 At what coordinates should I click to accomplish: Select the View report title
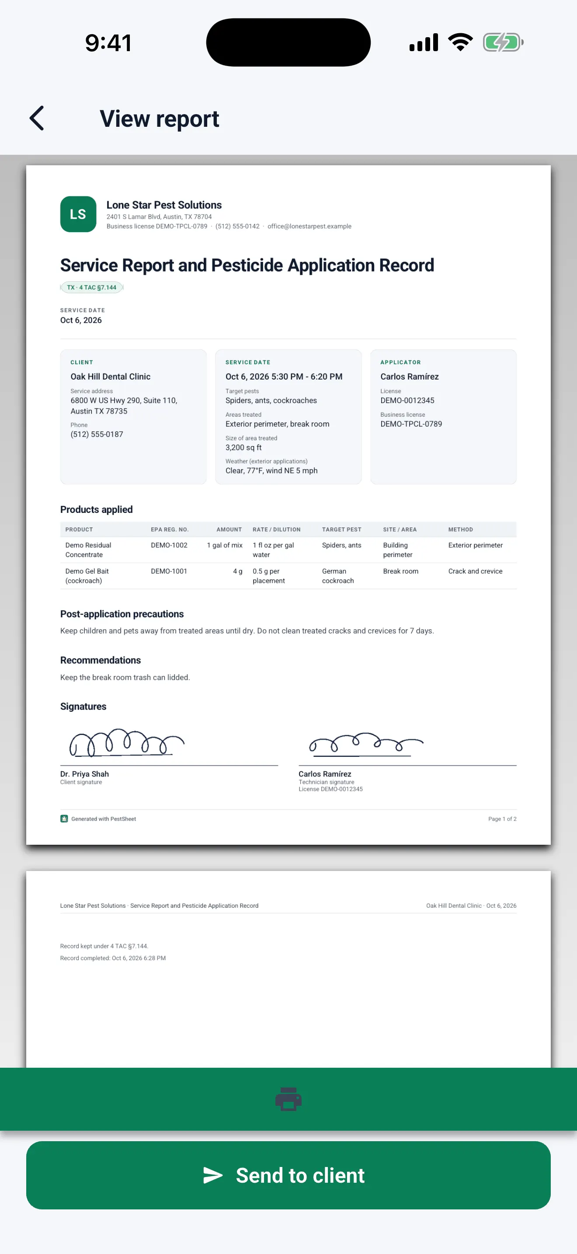pos(160,118)
